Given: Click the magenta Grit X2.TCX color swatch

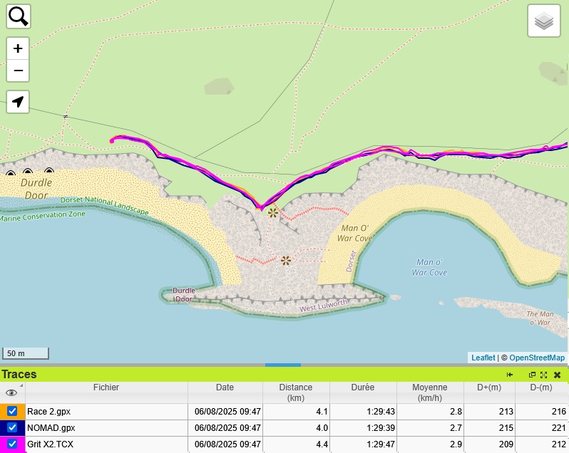Looking at the screenshot, I should (22, 444).
